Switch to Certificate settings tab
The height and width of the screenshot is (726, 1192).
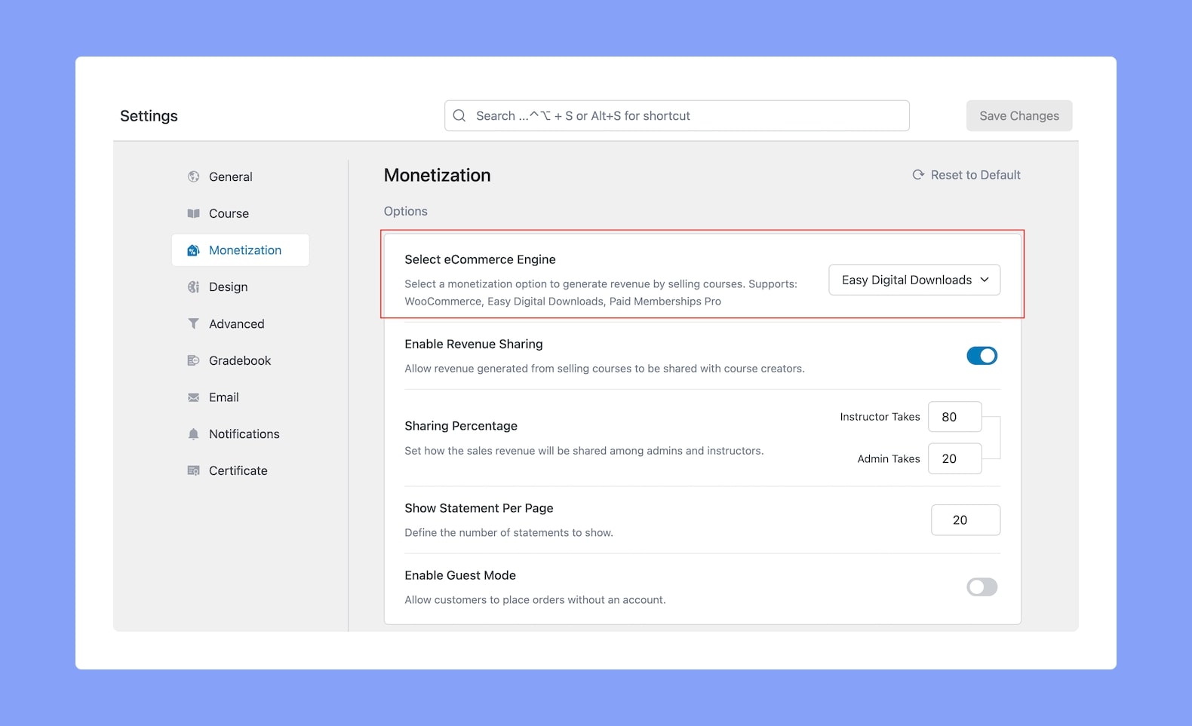click(x=241, y=470)
